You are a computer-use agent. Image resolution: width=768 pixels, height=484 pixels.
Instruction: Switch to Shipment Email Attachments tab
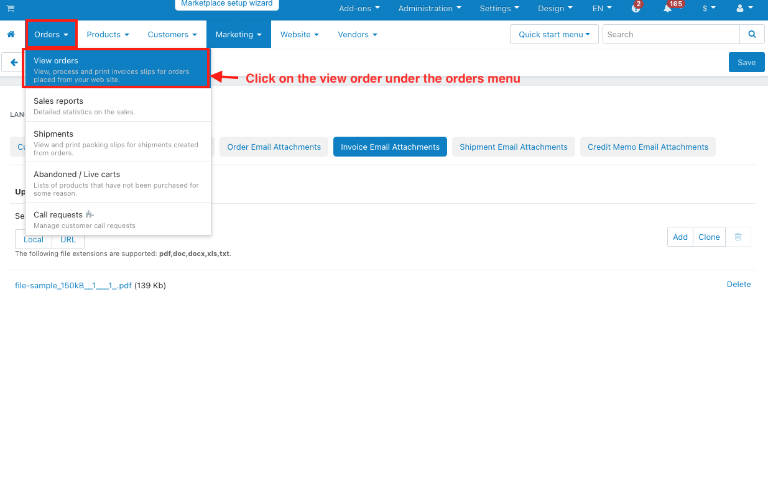click(x=514, y=147)
